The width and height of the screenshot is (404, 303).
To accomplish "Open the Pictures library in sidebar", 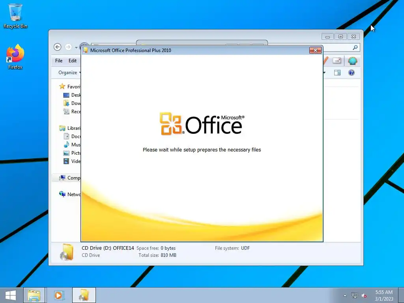I will (x=72, y=153).
